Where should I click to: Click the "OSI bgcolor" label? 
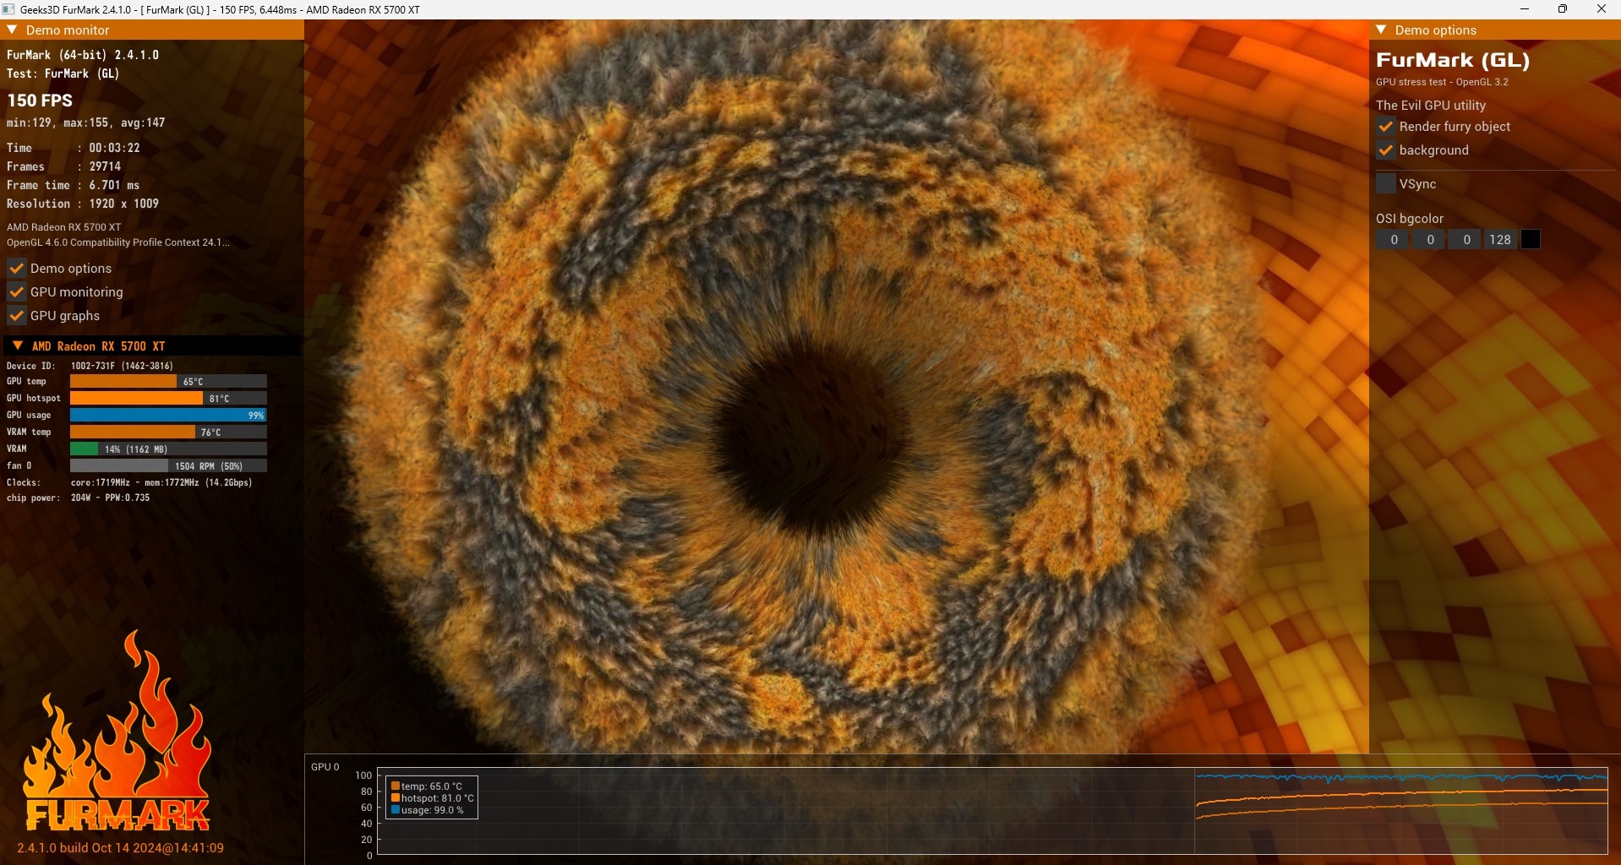coord(1410,219)
